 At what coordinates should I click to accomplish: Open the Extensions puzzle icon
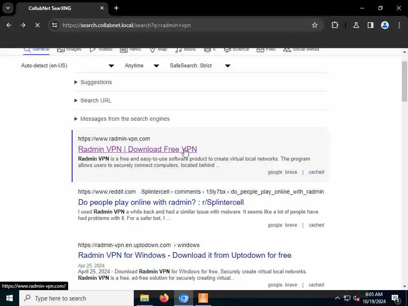tap(335, 25)
